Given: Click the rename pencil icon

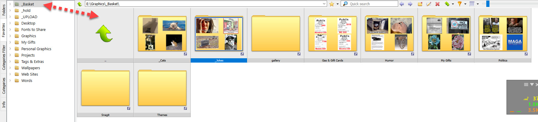Looking at the screenshot, I should [429, 4].
